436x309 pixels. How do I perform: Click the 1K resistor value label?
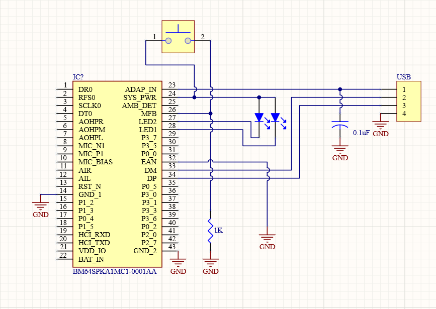pyautogui.click(x=218, y=230)
